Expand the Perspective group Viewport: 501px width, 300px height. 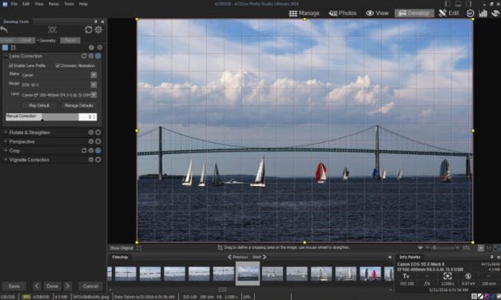pos(6,141)
